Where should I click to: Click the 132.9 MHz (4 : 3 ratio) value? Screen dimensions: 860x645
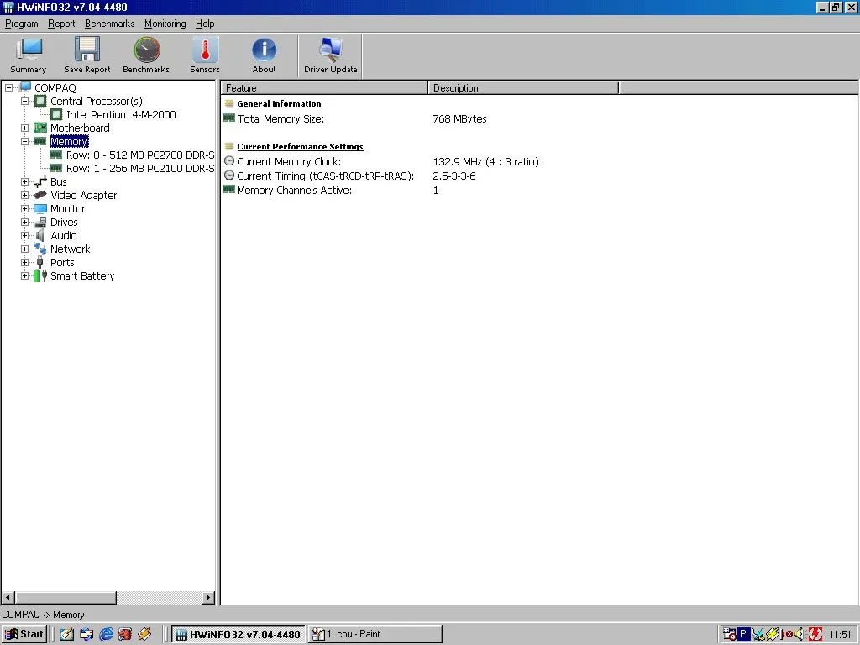pos(486,162)
